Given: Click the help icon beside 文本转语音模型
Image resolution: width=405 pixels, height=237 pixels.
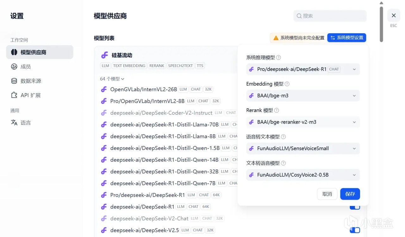Looking at the screenshot, I should [283, 163].
